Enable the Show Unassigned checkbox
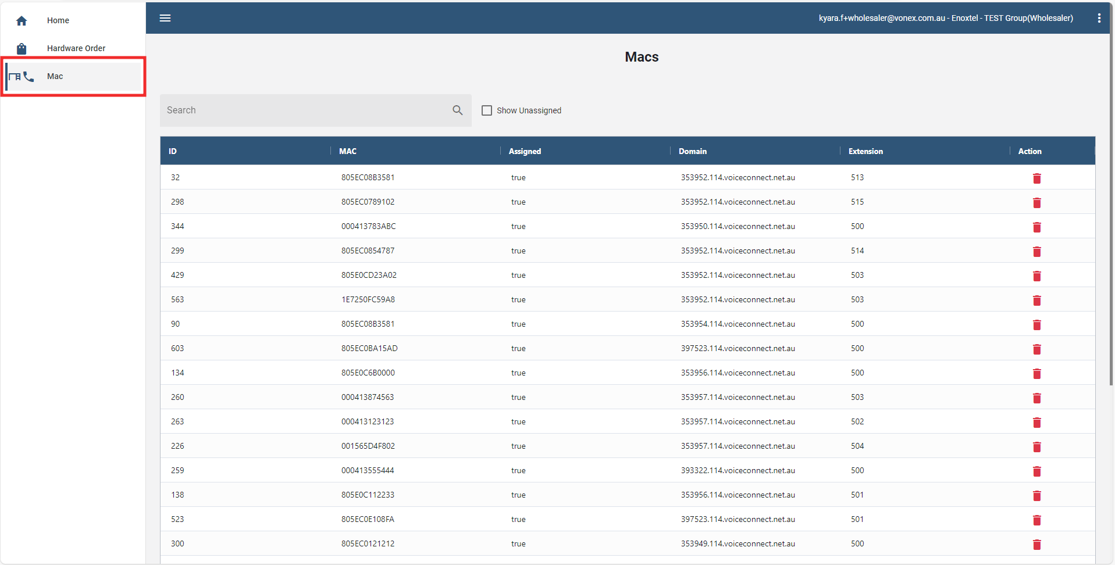Viewport: 1115px width, 565px height. [487, 110]
